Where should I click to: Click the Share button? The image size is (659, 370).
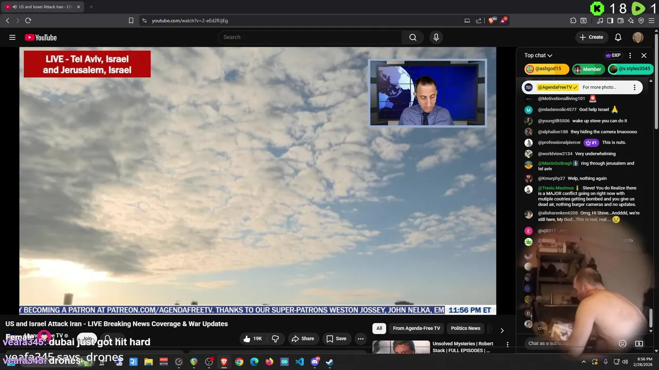pos(302,339)
